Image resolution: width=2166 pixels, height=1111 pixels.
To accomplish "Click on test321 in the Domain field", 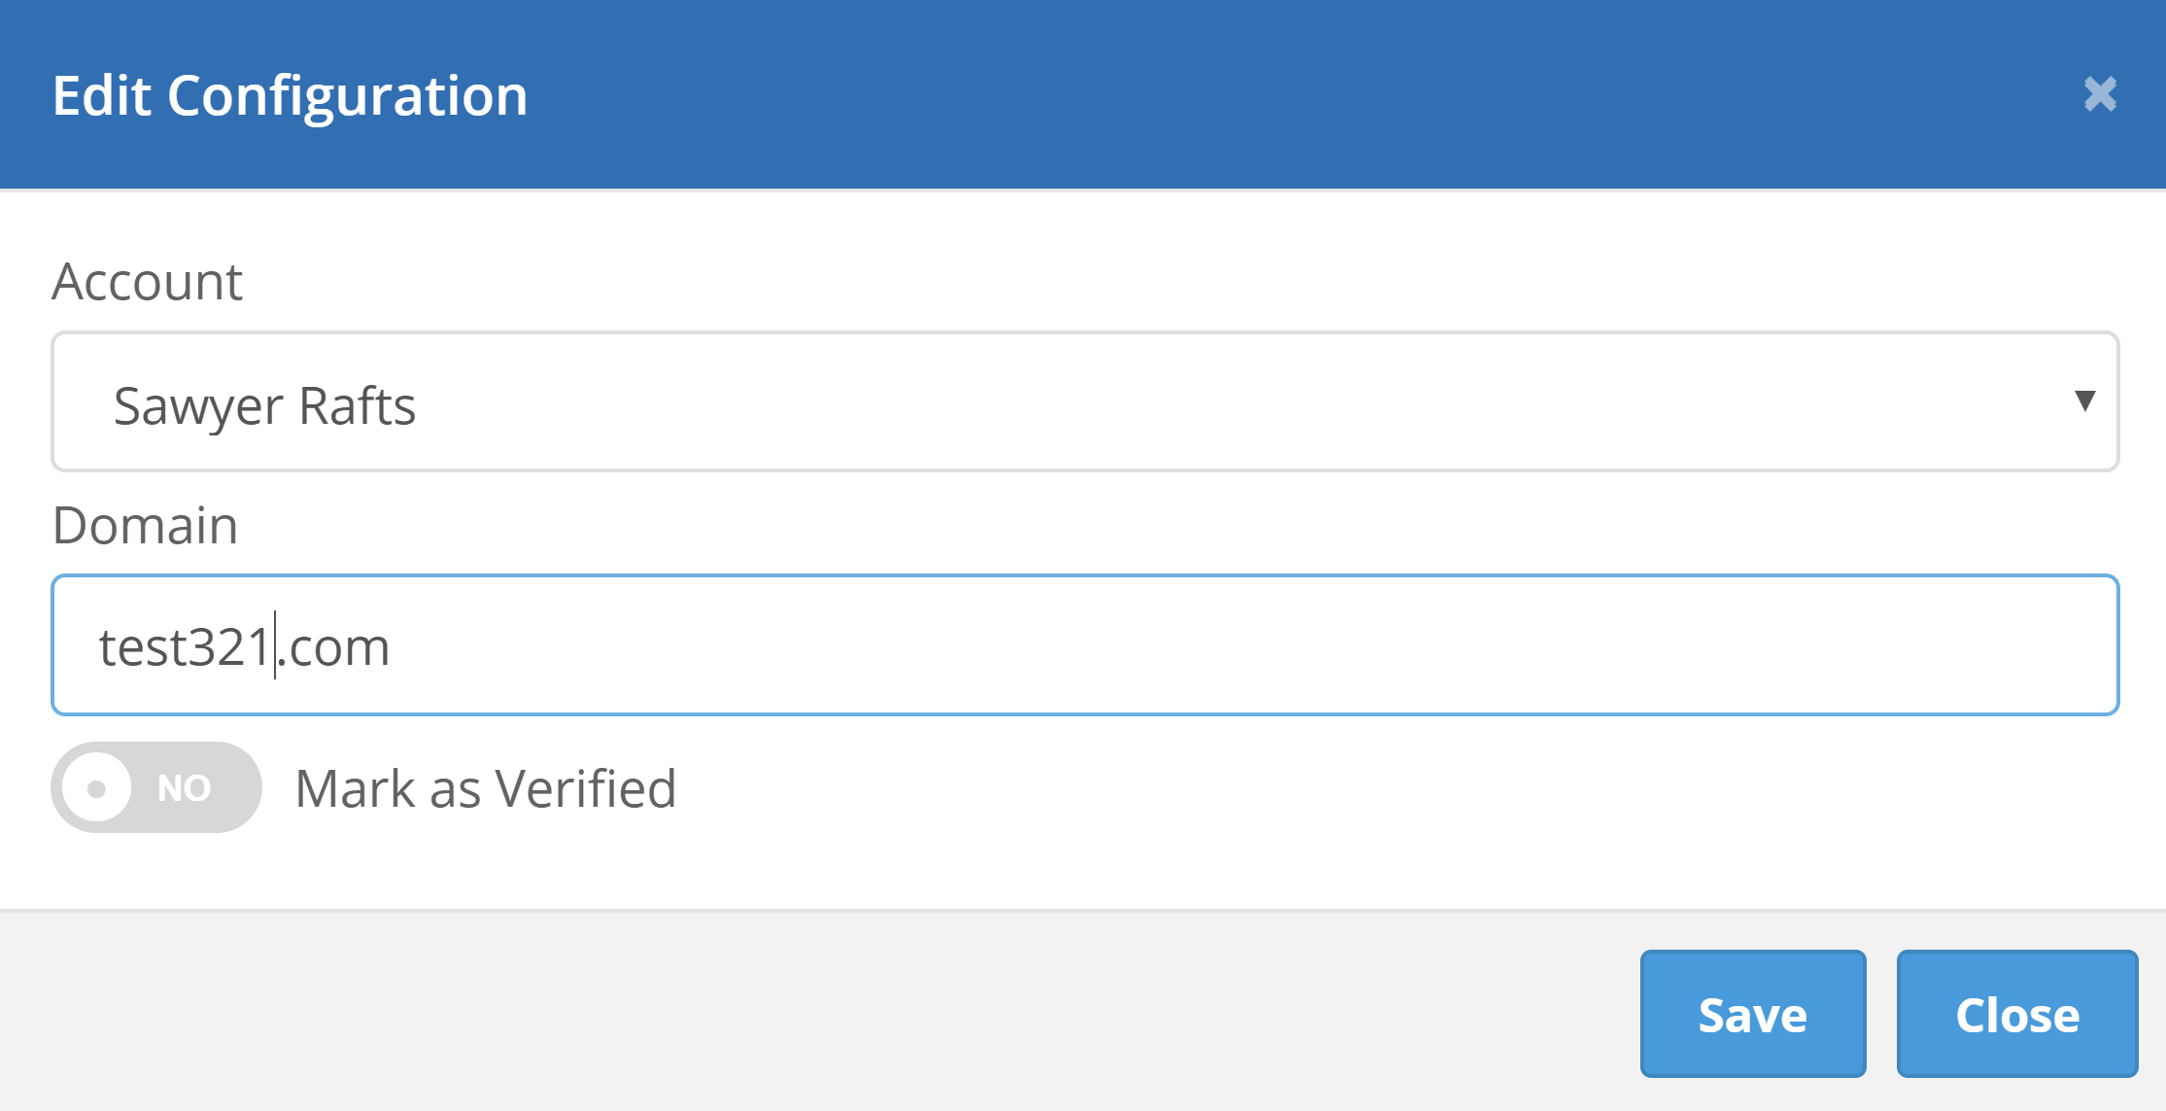I will coord(185,647).
